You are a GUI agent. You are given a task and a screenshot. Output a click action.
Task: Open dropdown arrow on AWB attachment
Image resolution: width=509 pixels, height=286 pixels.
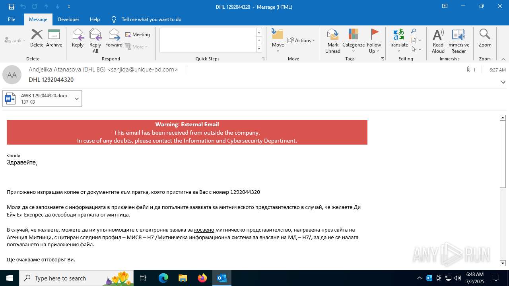[77, 99]
